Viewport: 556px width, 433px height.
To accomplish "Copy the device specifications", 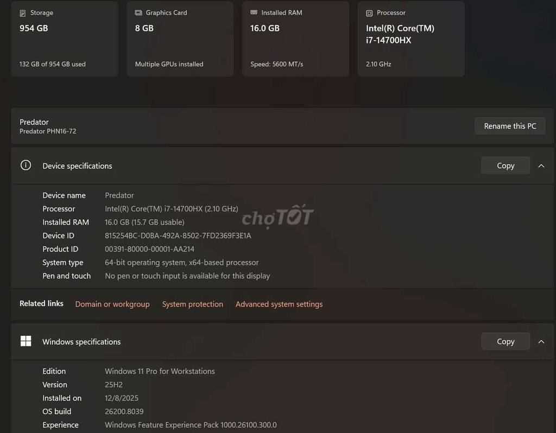I will click(x=506, y=165).
